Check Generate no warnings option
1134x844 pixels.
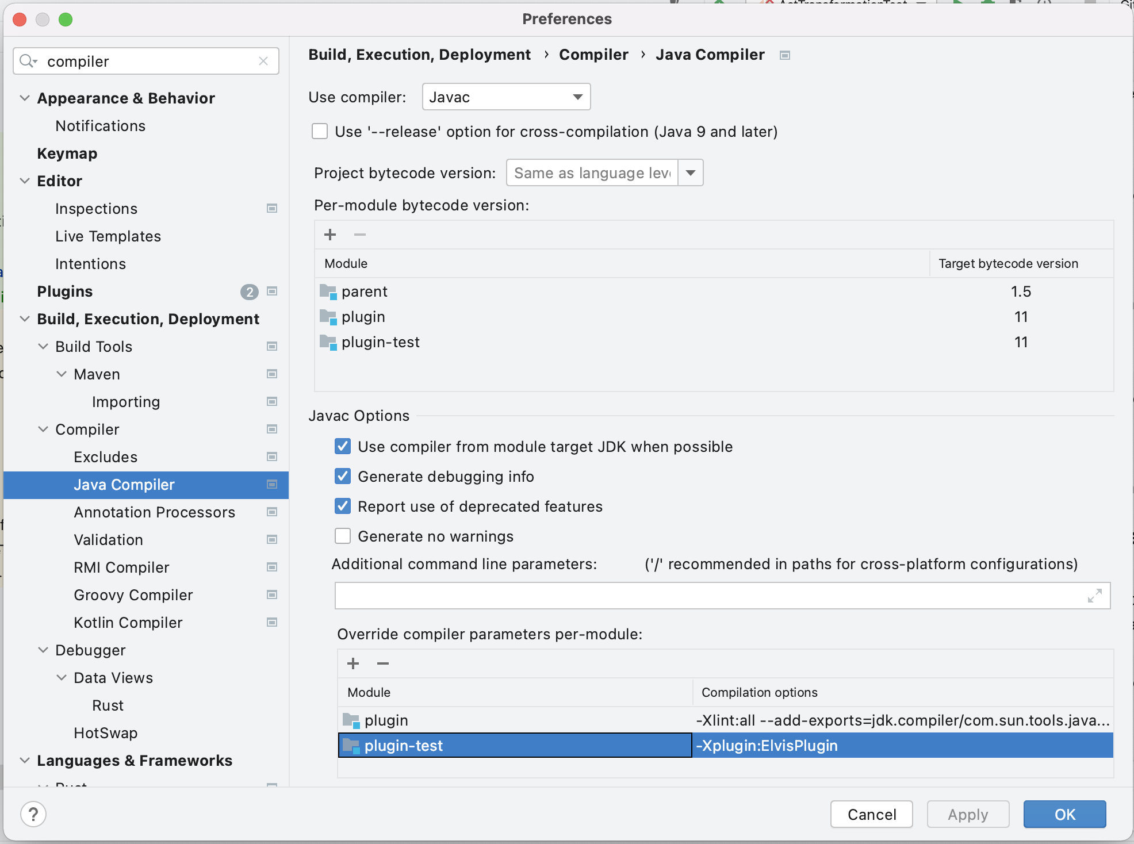coord(343,536)
